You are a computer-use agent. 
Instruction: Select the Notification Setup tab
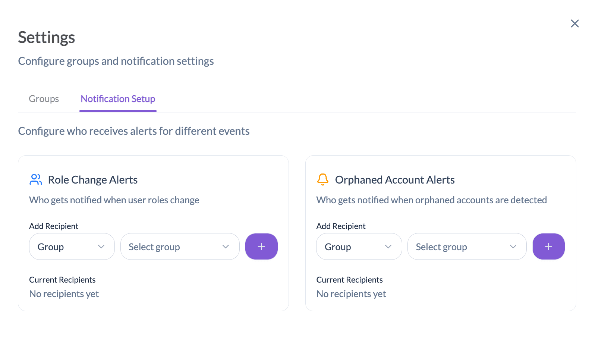118,99
